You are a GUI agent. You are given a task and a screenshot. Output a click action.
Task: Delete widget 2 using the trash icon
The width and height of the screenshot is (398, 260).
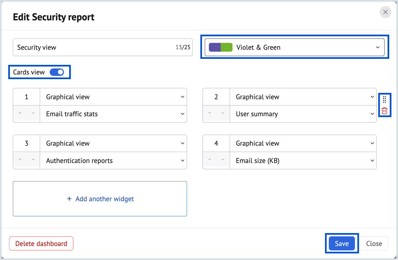click(385, 110)
